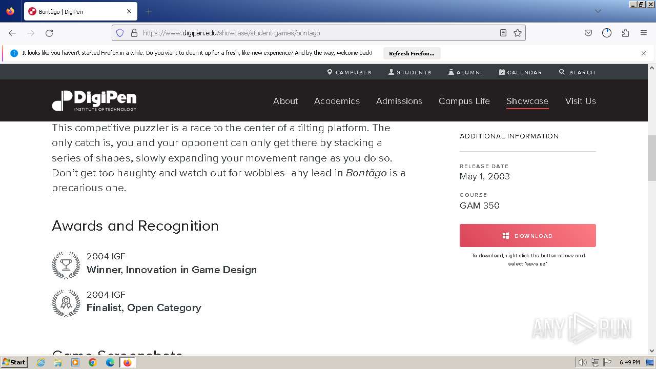Click the red Download button
This screenshot has height=369, width=656.
pyautogui.click(x=528, y=236)
